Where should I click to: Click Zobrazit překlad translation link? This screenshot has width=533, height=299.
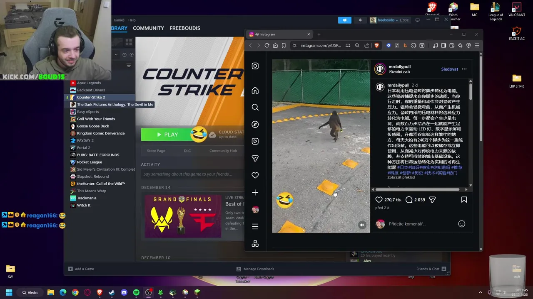[x=401, y=177]
